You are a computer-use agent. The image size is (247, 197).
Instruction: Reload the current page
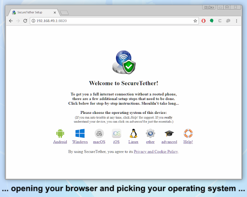tap(25, 21)
